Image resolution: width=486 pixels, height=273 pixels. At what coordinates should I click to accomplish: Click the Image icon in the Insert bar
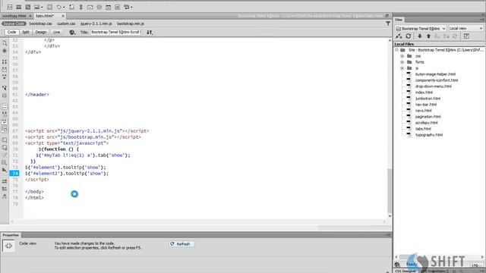coord(36,7)
